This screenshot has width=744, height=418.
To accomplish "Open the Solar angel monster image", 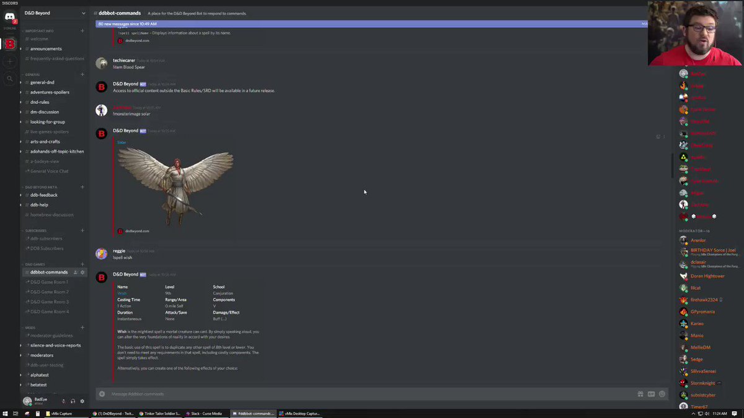I will pos(175,187).
